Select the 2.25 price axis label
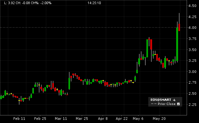 tap(192, 105)
